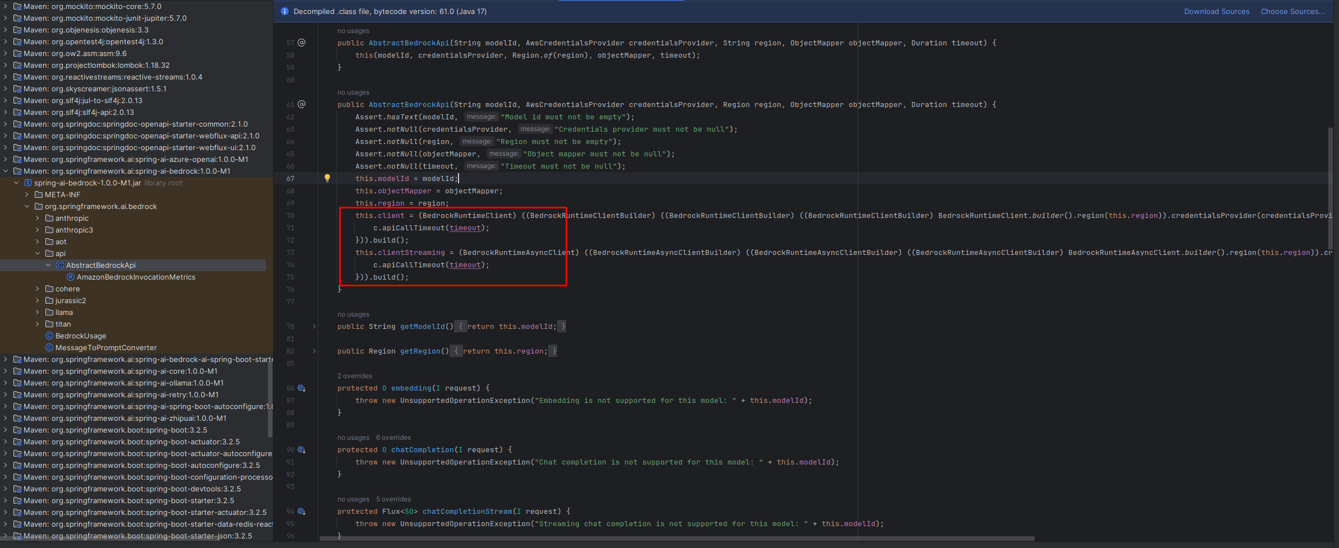The image size is (1339, 548).
Task: Select Maven: org.slf4j:slf4j-api:2.0.13
Action: tap(78, 112)
